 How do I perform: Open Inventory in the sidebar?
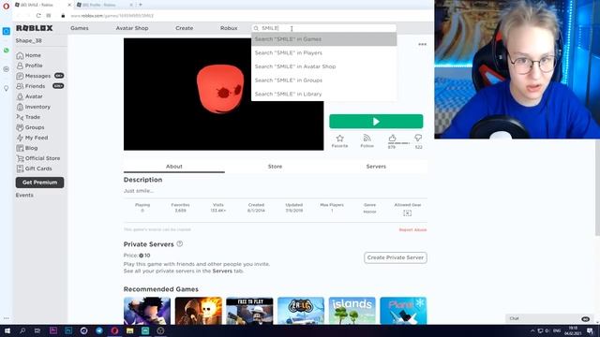[34, 107]
